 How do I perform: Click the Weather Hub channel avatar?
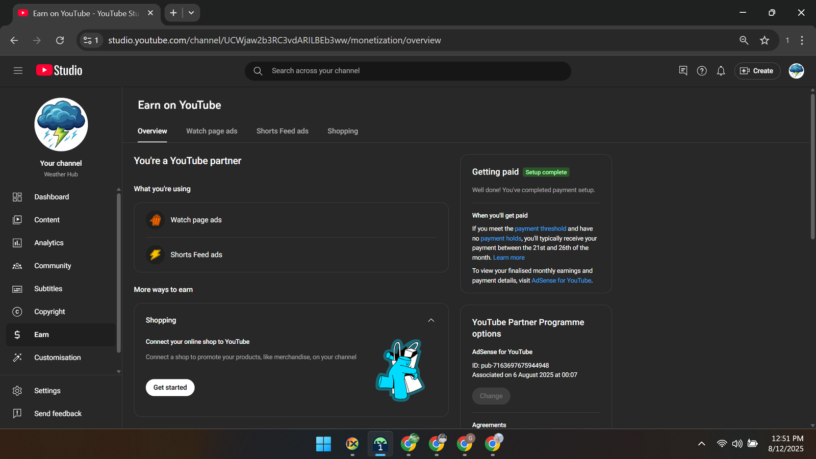tap(61, 124)
